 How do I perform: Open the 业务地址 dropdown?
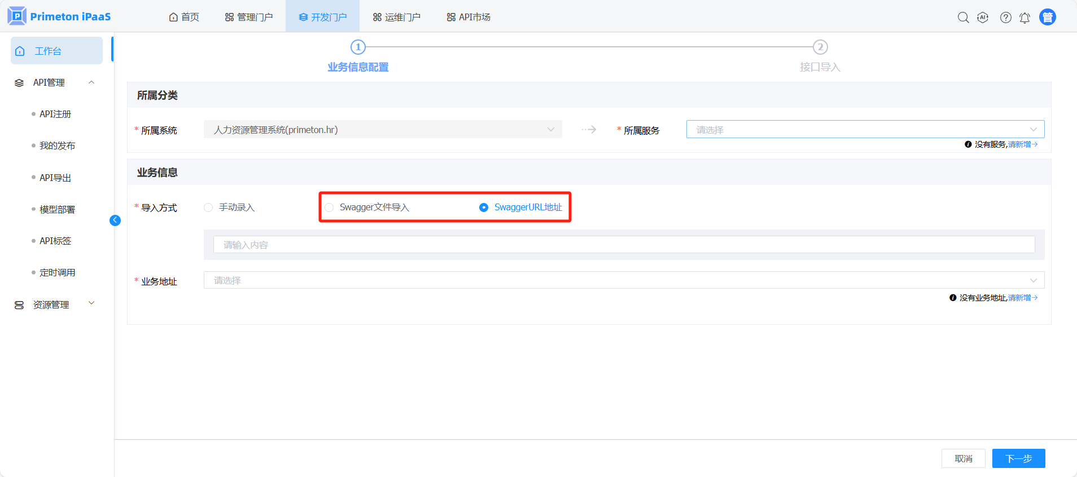623,280
